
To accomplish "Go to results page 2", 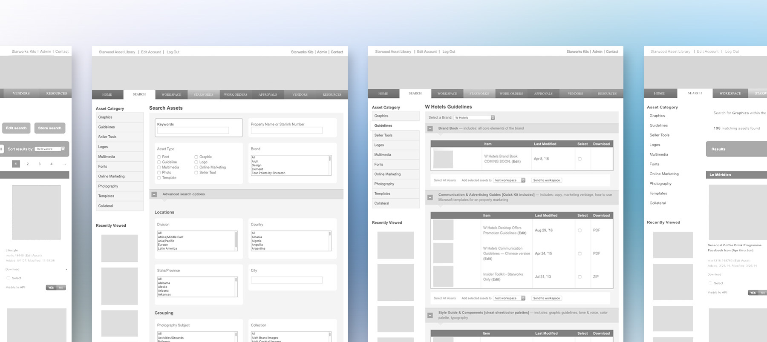I will [x=28, y=164].
